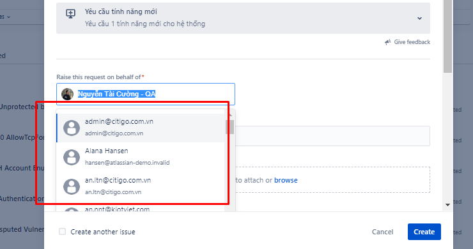Click the megaphone icon beside Give feedback

[x=387, y=42]
